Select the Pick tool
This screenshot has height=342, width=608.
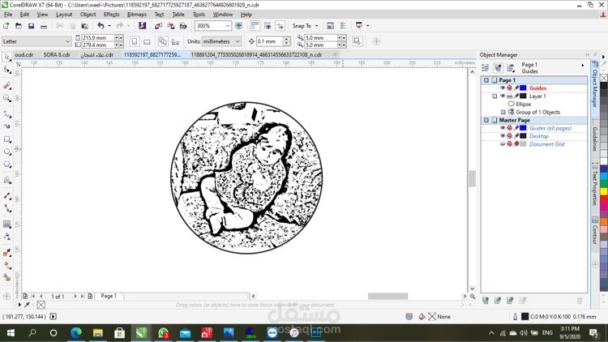tap(6, 58)
